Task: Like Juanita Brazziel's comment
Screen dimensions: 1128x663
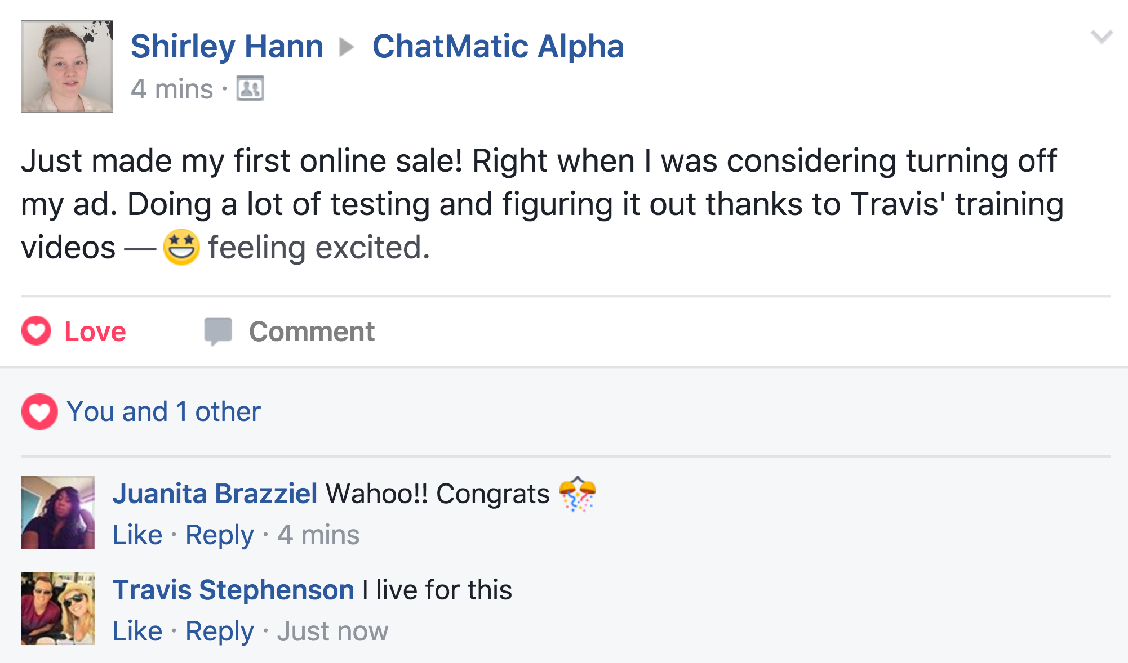Action: (137, 535)
